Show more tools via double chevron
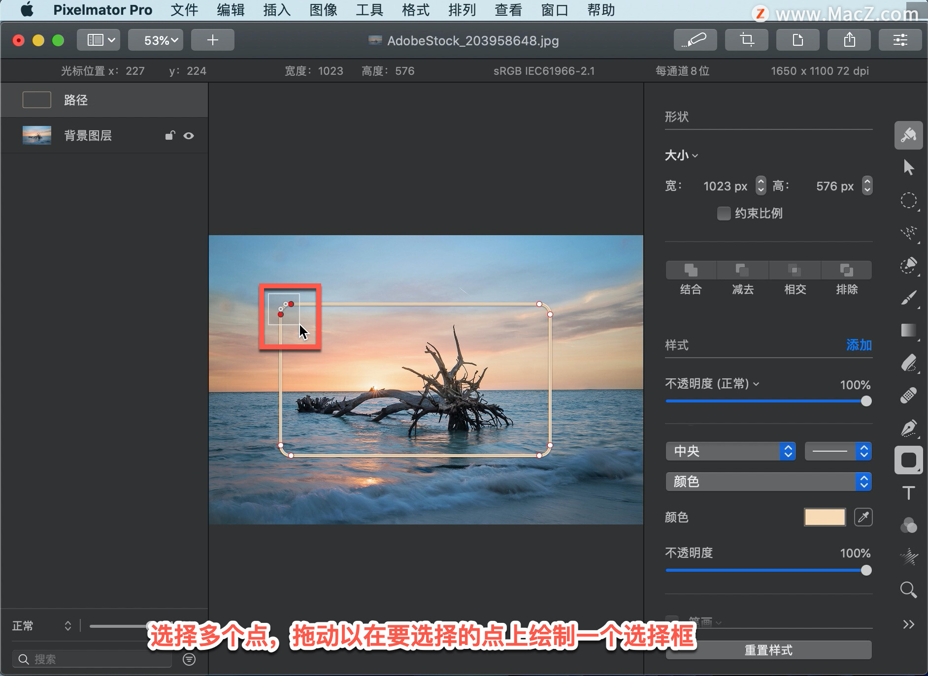This screenshot has height=676, width=928. tap(908, 624)
